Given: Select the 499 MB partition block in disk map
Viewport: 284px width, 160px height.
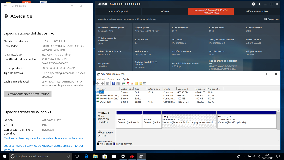Looking at the screenshot, I should coord(129,120).
